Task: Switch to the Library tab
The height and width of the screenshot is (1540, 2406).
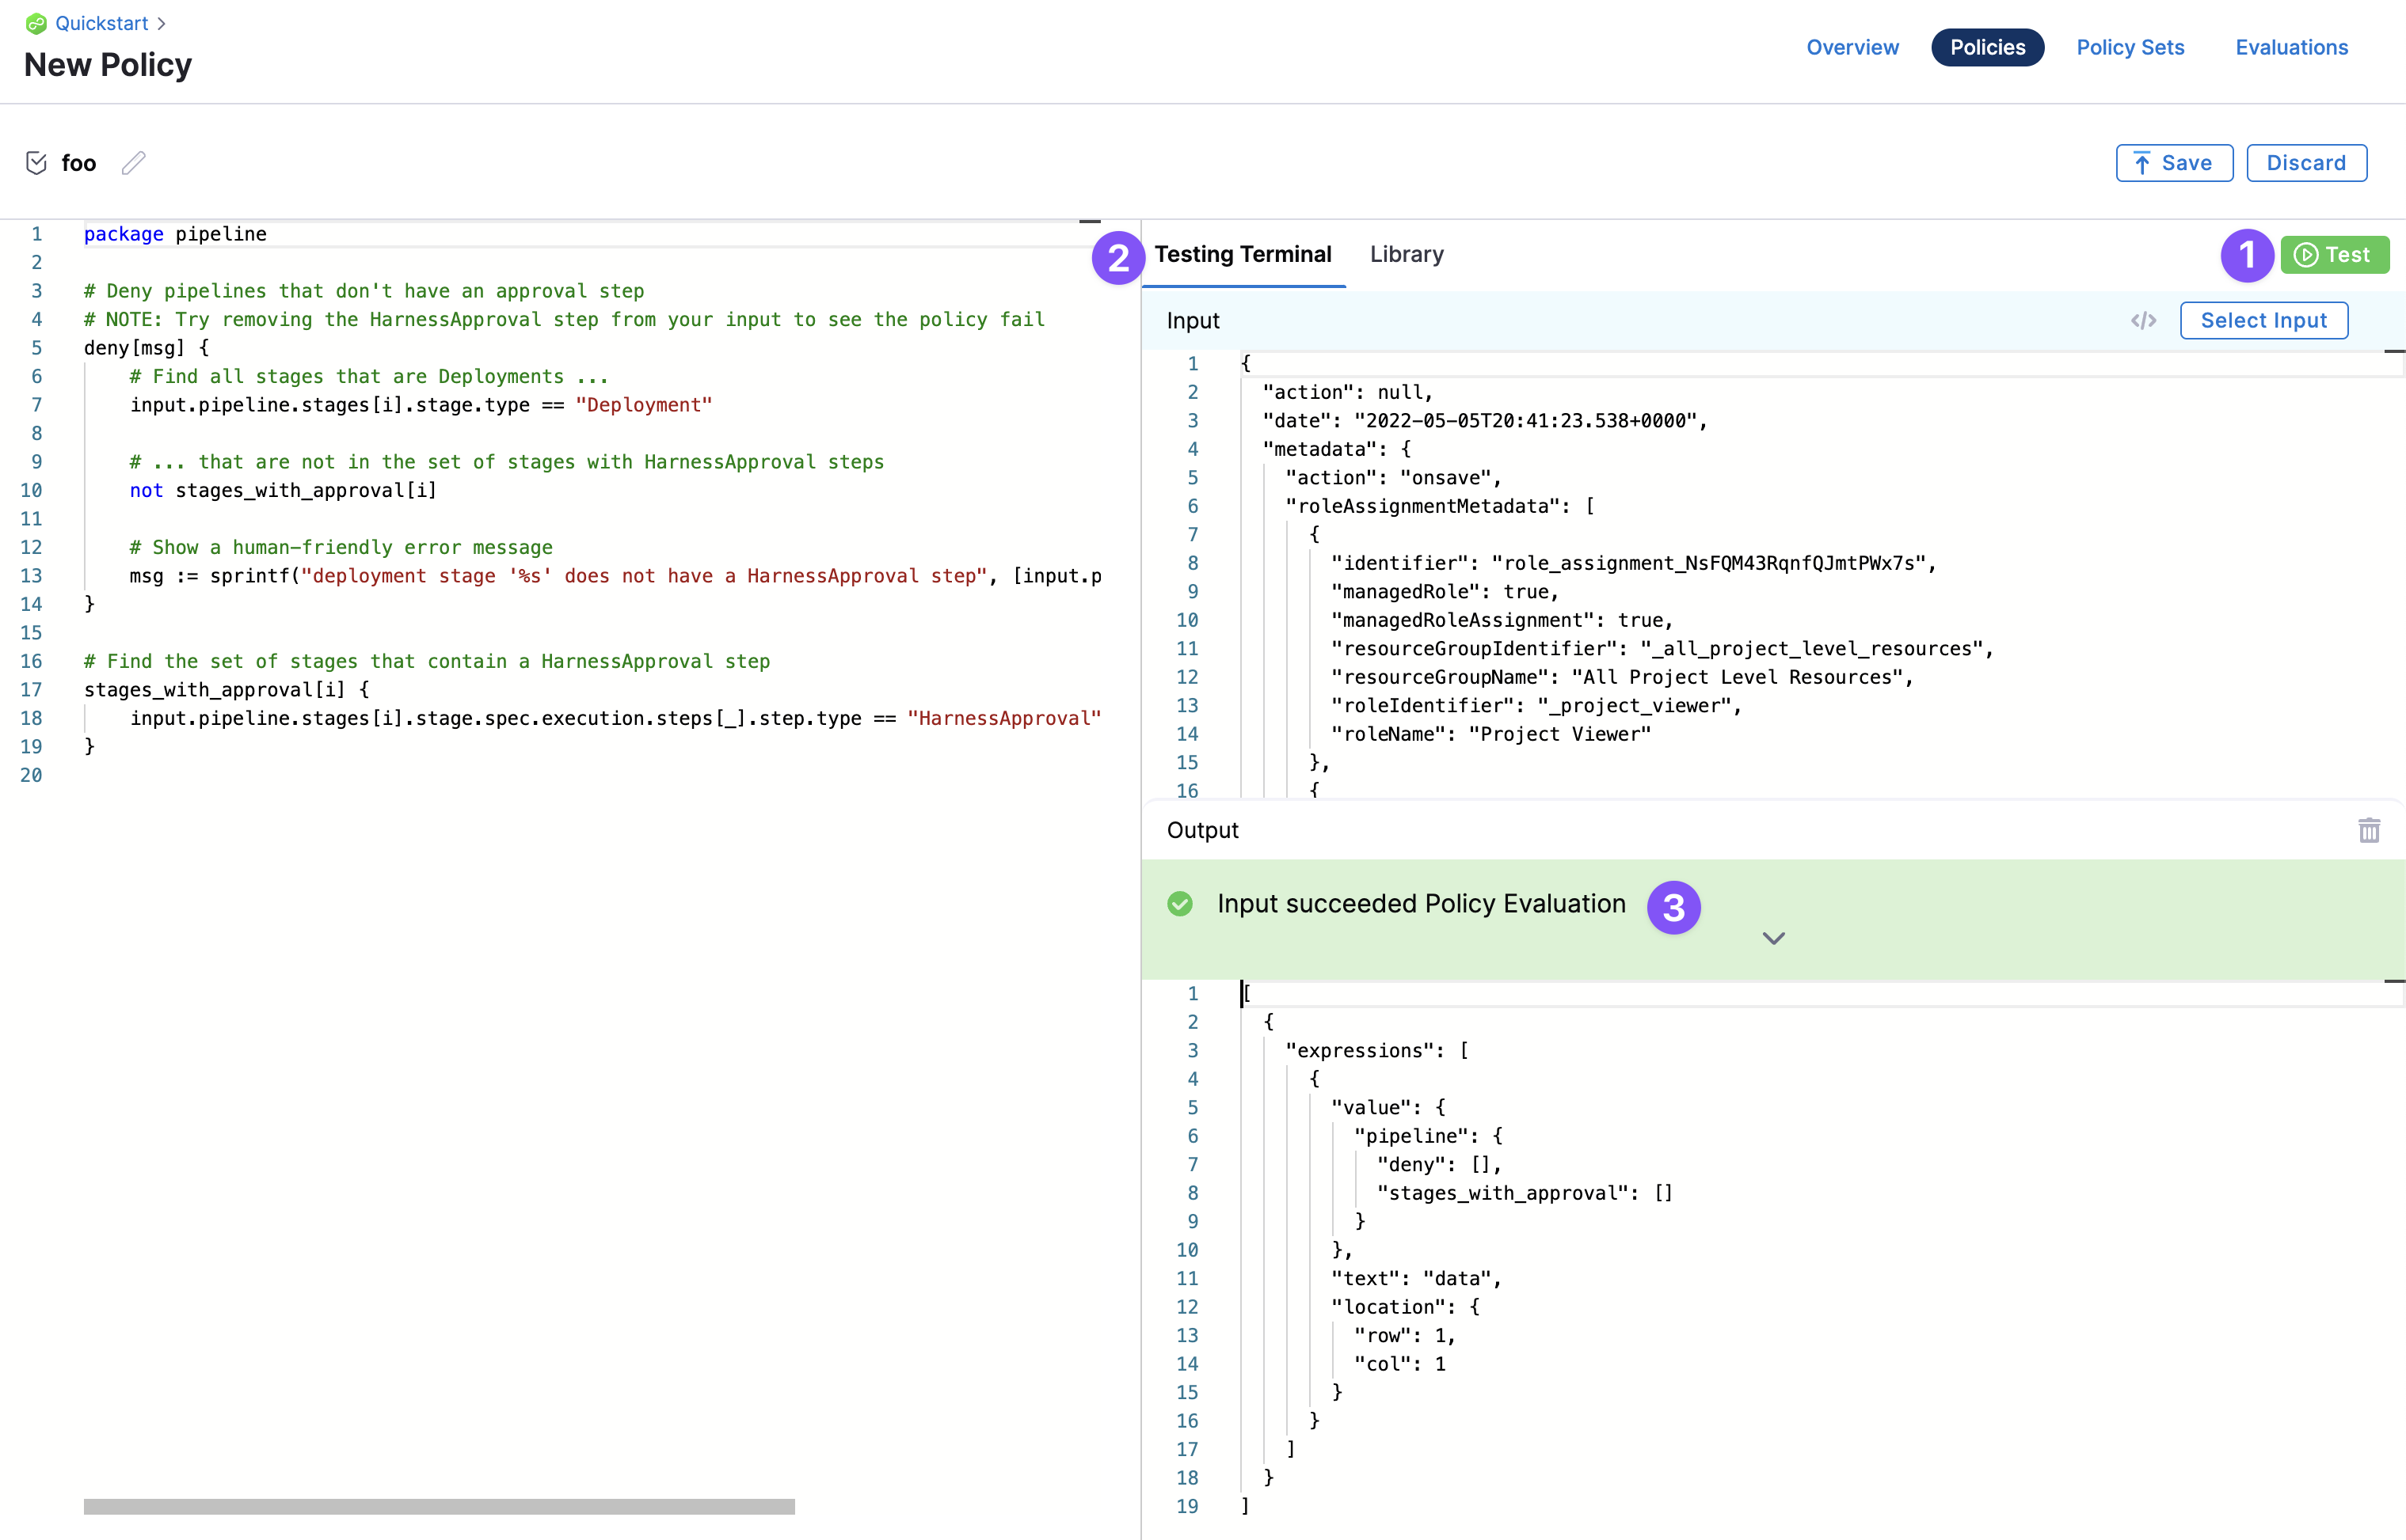Action: pyautogui.click(x=1407, y=254)
